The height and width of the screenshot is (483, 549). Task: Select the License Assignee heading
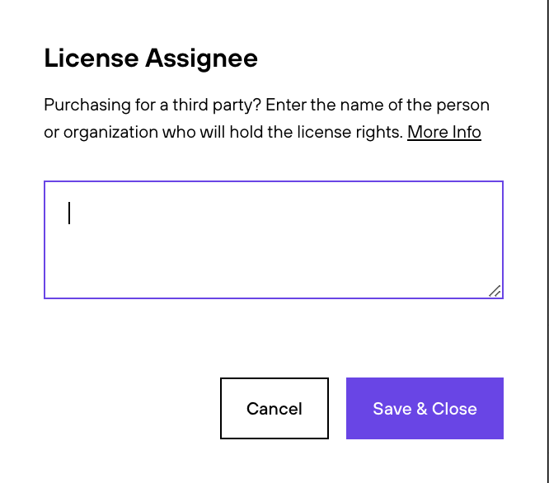pyautogui.click(x=151, y=58)
